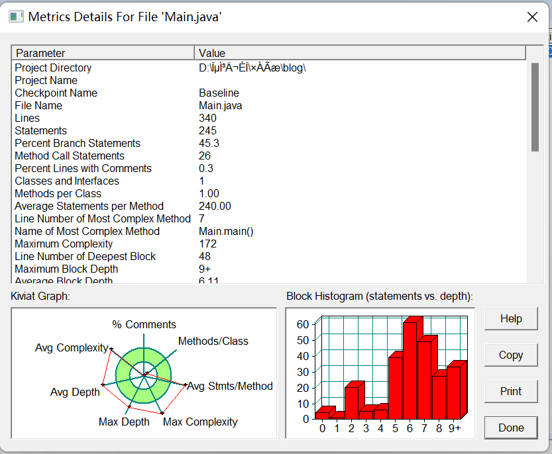
Task: Click the Parameter column header
Action: coord(103,53)
